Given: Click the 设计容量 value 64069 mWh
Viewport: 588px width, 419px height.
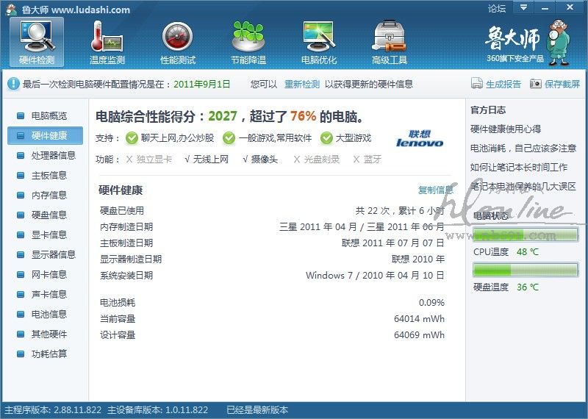Looking at the screenshot, I should click(x=419, y=335).
